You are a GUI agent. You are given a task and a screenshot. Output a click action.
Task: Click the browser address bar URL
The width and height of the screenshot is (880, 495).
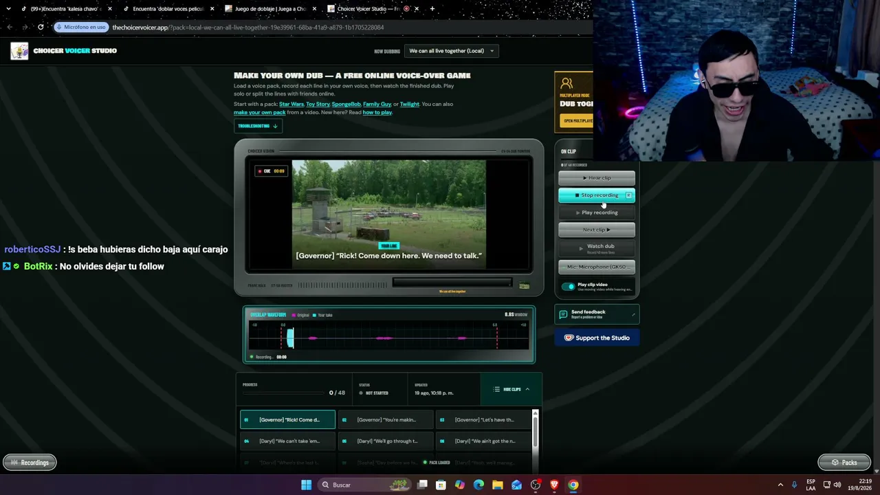[247, 27]
